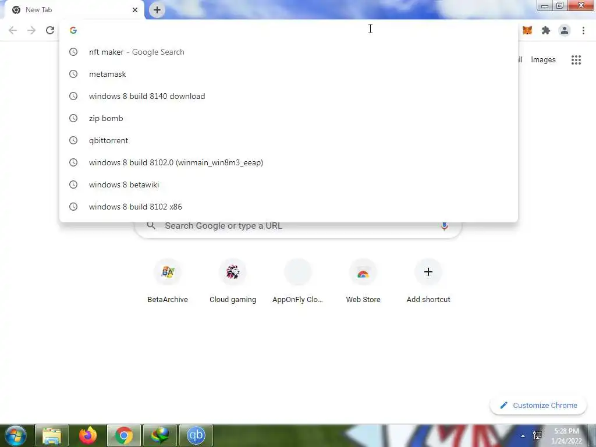This screenshot has width=596, height=447.
Task: Click the search magnifier icon in Google box
Action: [151, 225]
